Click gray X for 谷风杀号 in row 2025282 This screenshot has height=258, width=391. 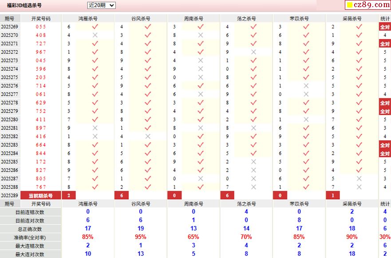[x=147, y=137]
